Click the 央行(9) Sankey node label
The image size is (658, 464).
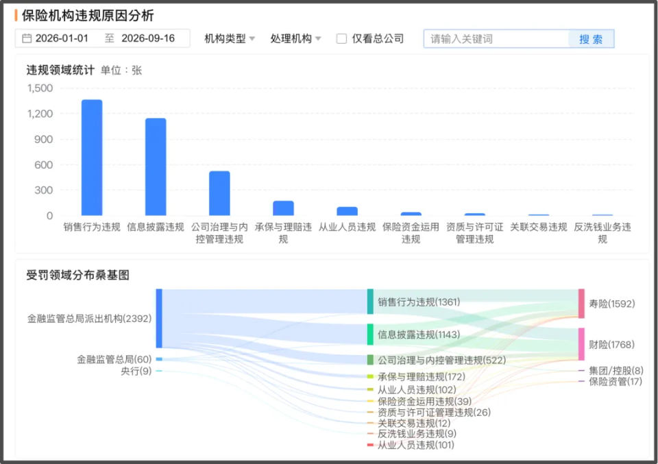coord(136,371)
